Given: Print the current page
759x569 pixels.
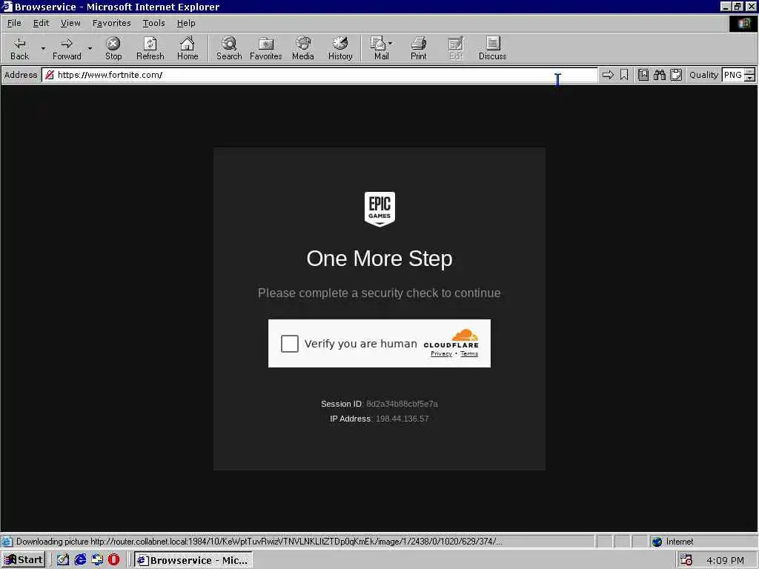Looking at the screenshot, I should (x=418, y=48).
